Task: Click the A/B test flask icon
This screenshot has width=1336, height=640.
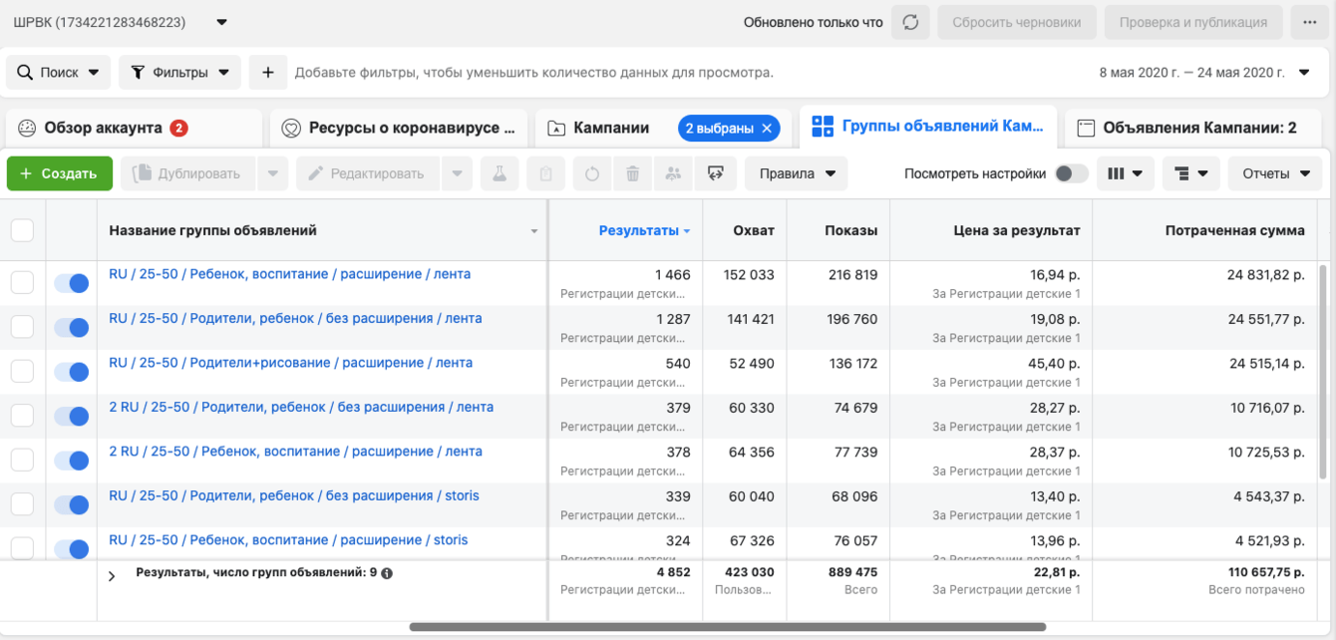Action: 500,173
